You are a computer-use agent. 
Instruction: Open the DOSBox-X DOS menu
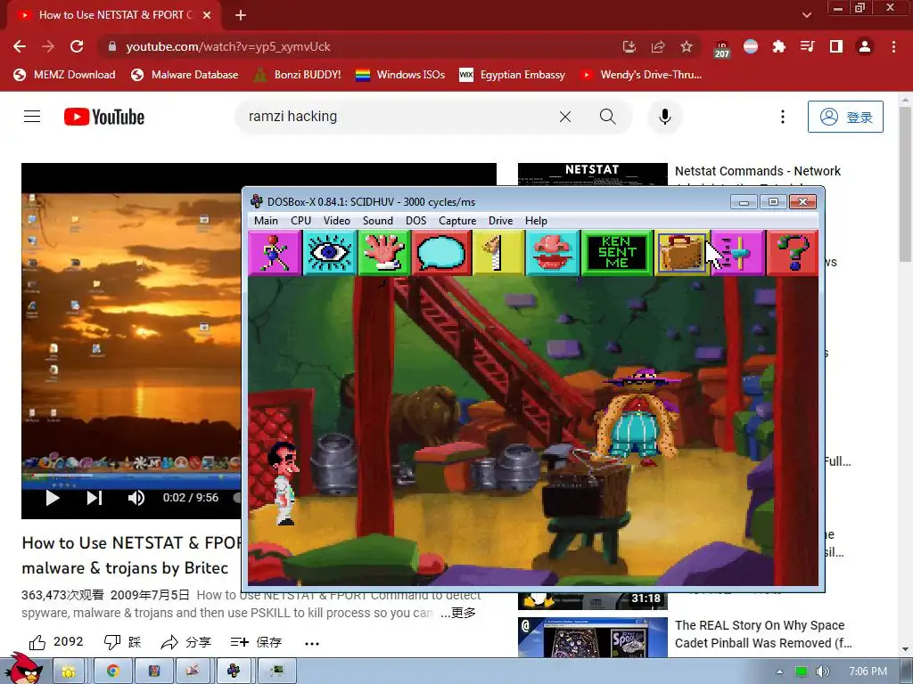click(415, 221)
